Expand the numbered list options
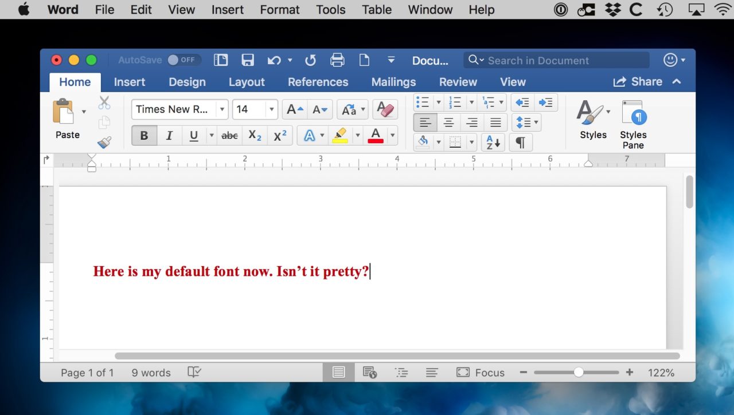Image resolution: width=734 pixels, height=415 pixels. click(471, 102)
